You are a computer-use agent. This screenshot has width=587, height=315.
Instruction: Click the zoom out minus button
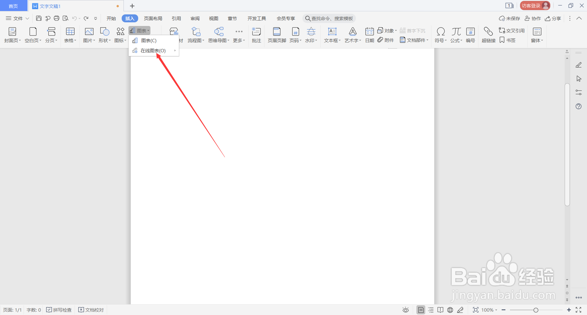tap(504, 310)
